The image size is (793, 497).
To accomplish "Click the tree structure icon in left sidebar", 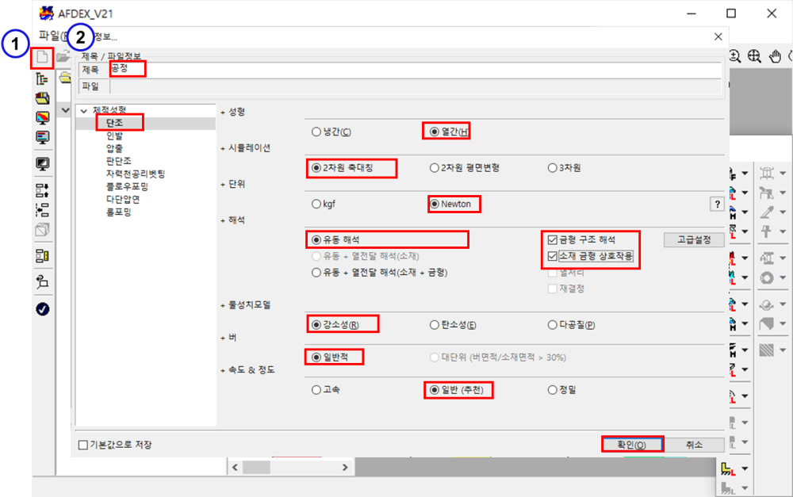I will click(x=43, y=78).
